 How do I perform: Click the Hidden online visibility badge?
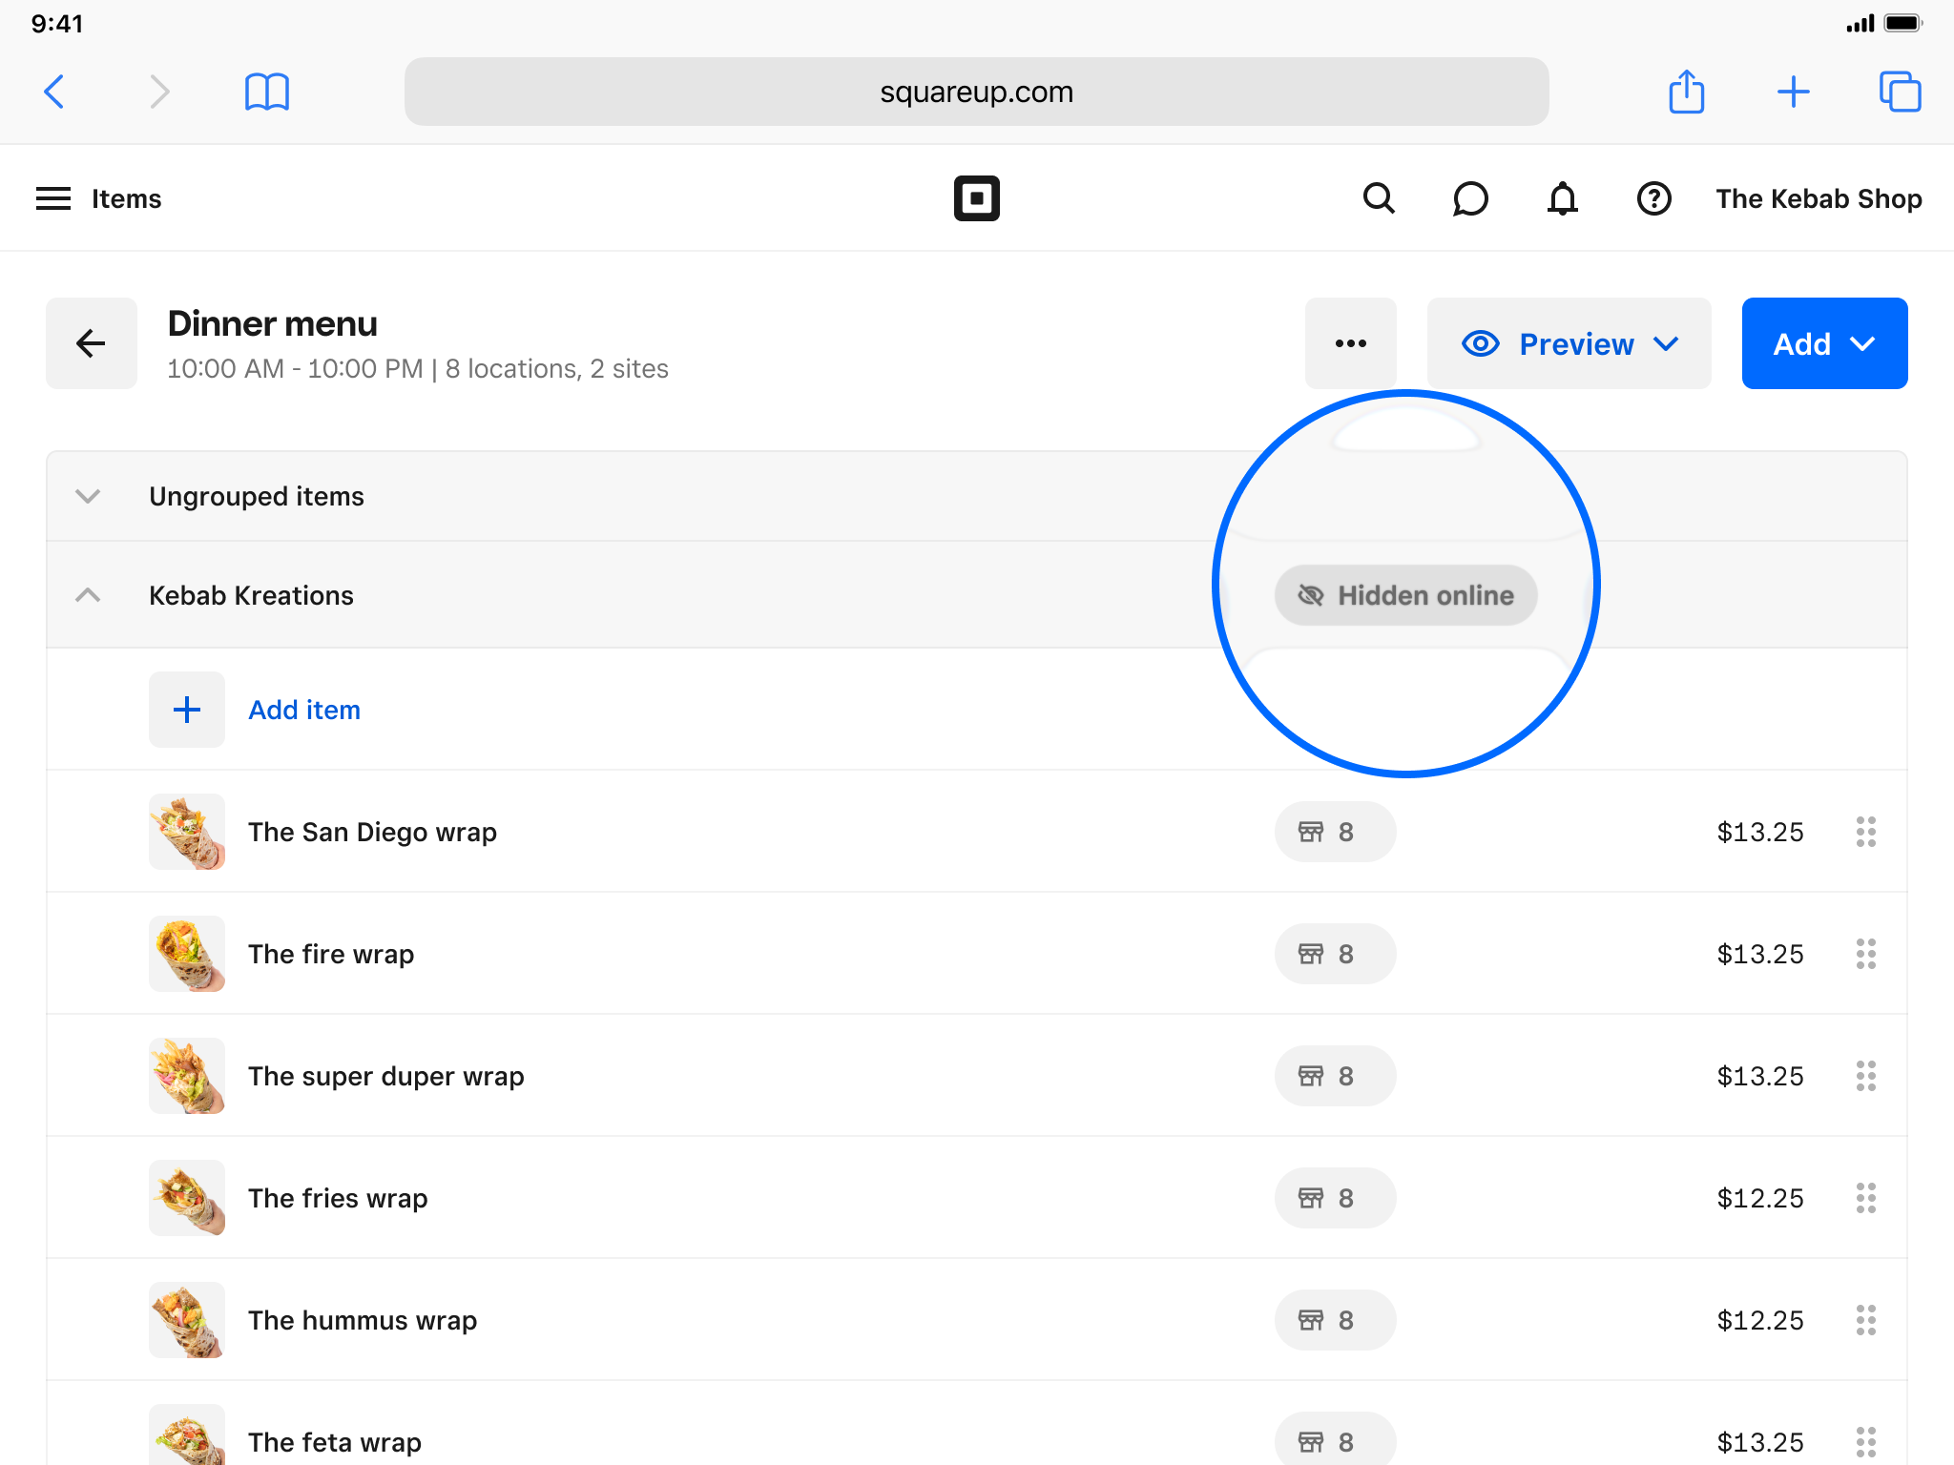[x=1405, y=595]
